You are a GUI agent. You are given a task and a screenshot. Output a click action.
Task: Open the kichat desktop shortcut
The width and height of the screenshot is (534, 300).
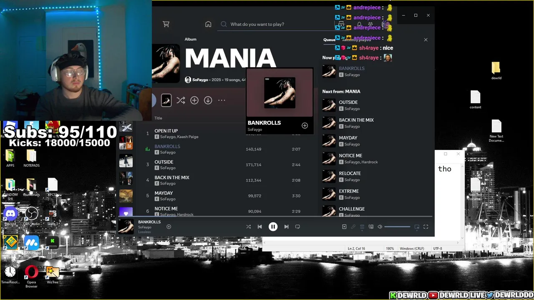tap(53, 245)
